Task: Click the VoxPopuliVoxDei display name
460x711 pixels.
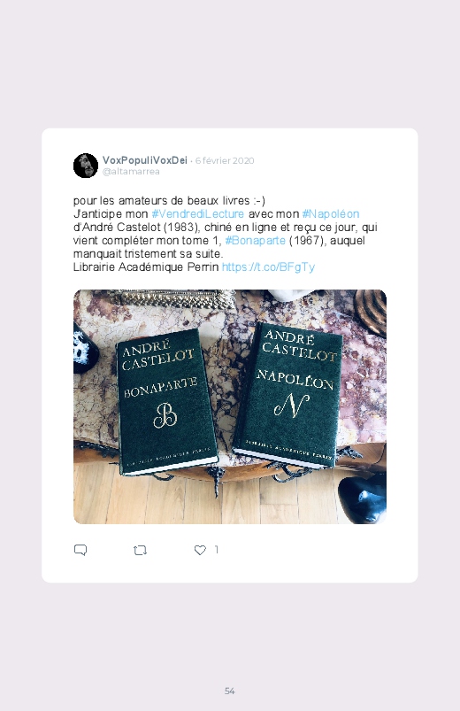Action: [x=144, y=160]
